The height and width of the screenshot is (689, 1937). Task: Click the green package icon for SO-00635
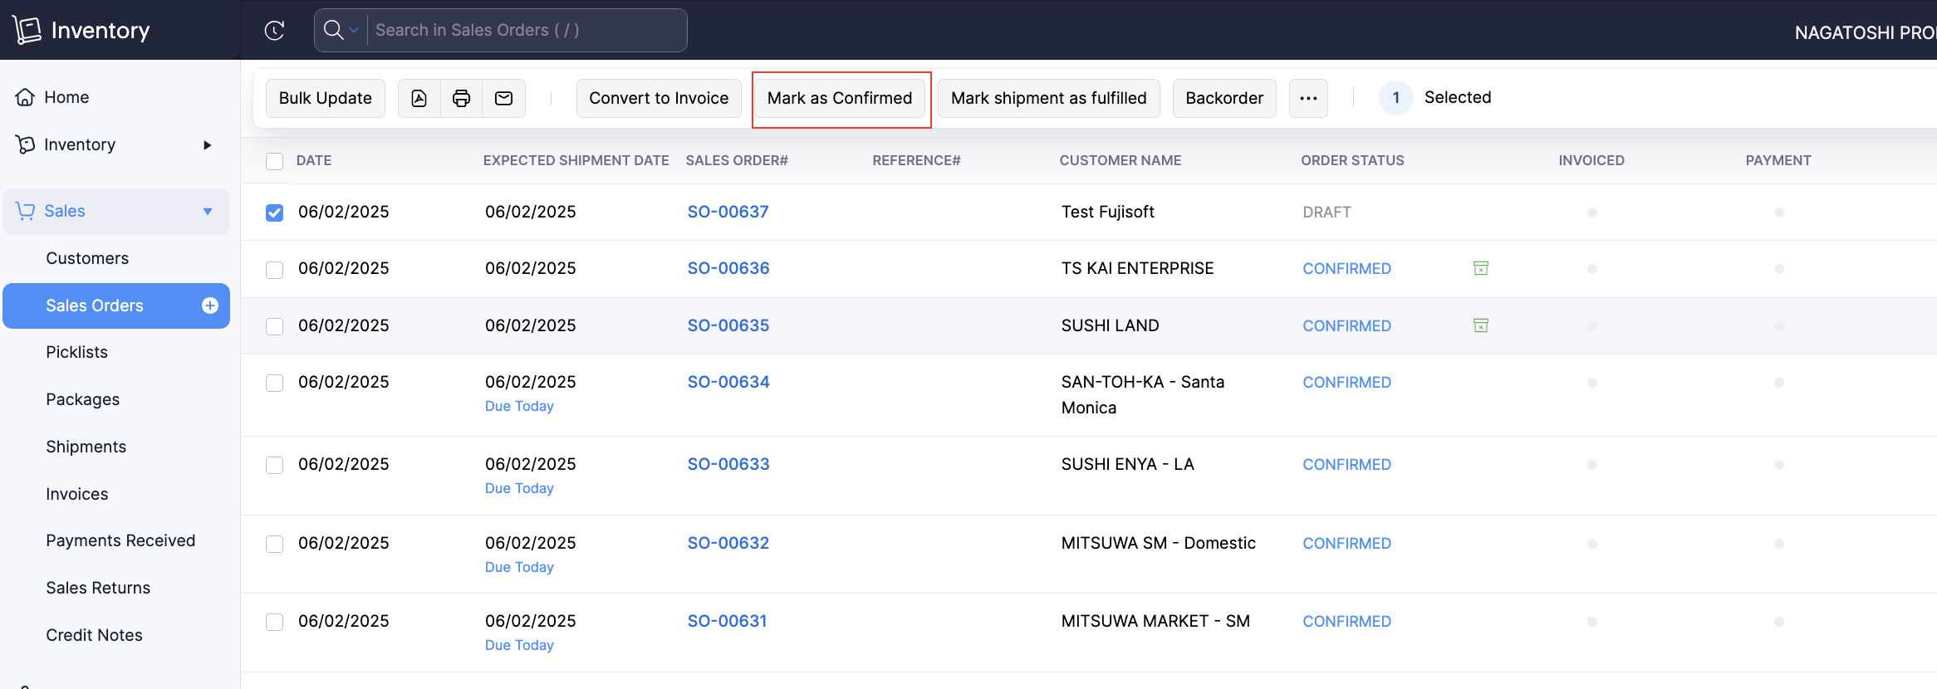tap(1480, 325)
